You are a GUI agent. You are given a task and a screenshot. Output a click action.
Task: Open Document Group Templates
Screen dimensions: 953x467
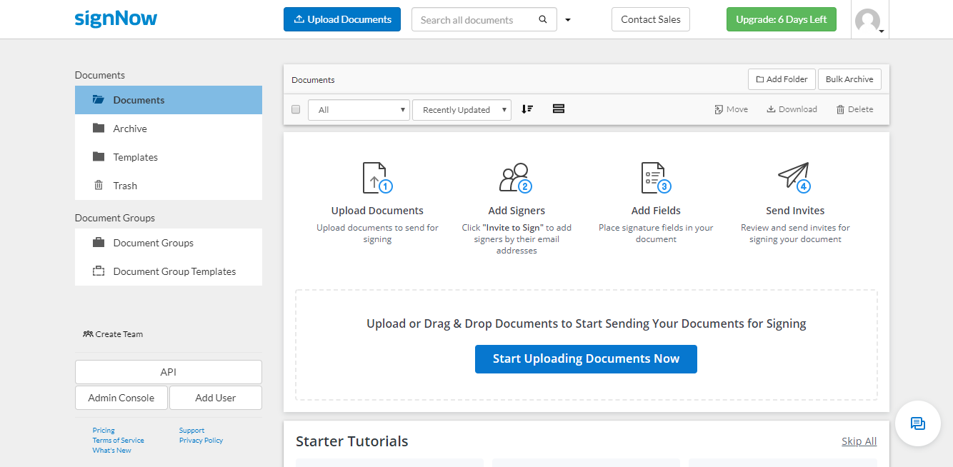point(169,271)
